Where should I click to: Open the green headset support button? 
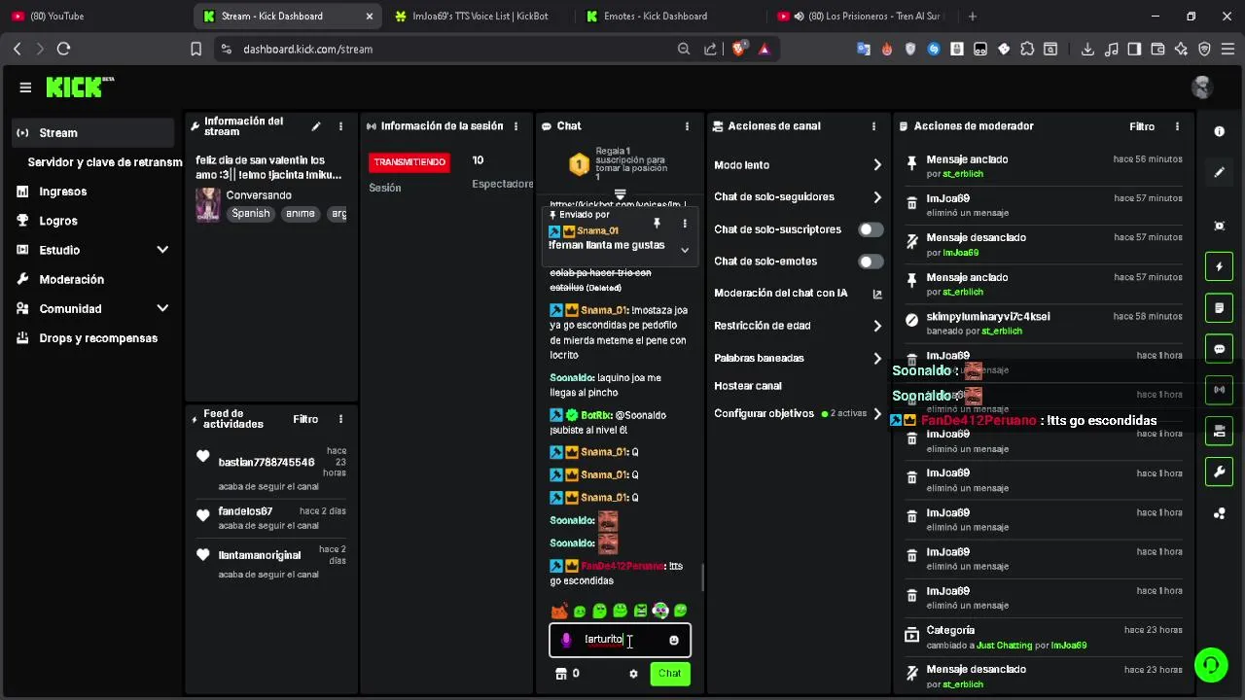point(1211,665)
